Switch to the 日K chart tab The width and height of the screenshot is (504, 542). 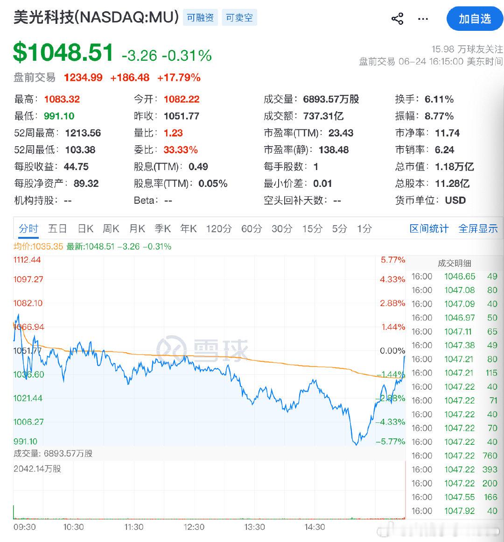(x=85, y=228)
